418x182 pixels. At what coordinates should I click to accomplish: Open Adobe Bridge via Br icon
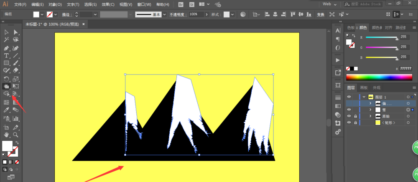tap(181, 5)
